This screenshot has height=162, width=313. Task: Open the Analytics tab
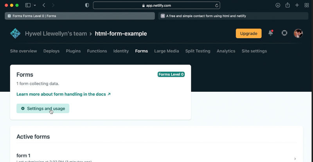click(x=226, y=51)
